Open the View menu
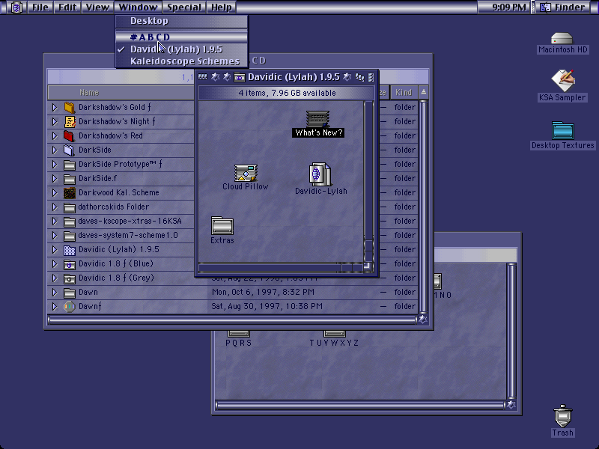 (x=97, y=7)
